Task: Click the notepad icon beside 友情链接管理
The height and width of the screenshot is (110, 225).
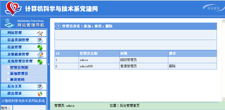Action: (40, 55)
